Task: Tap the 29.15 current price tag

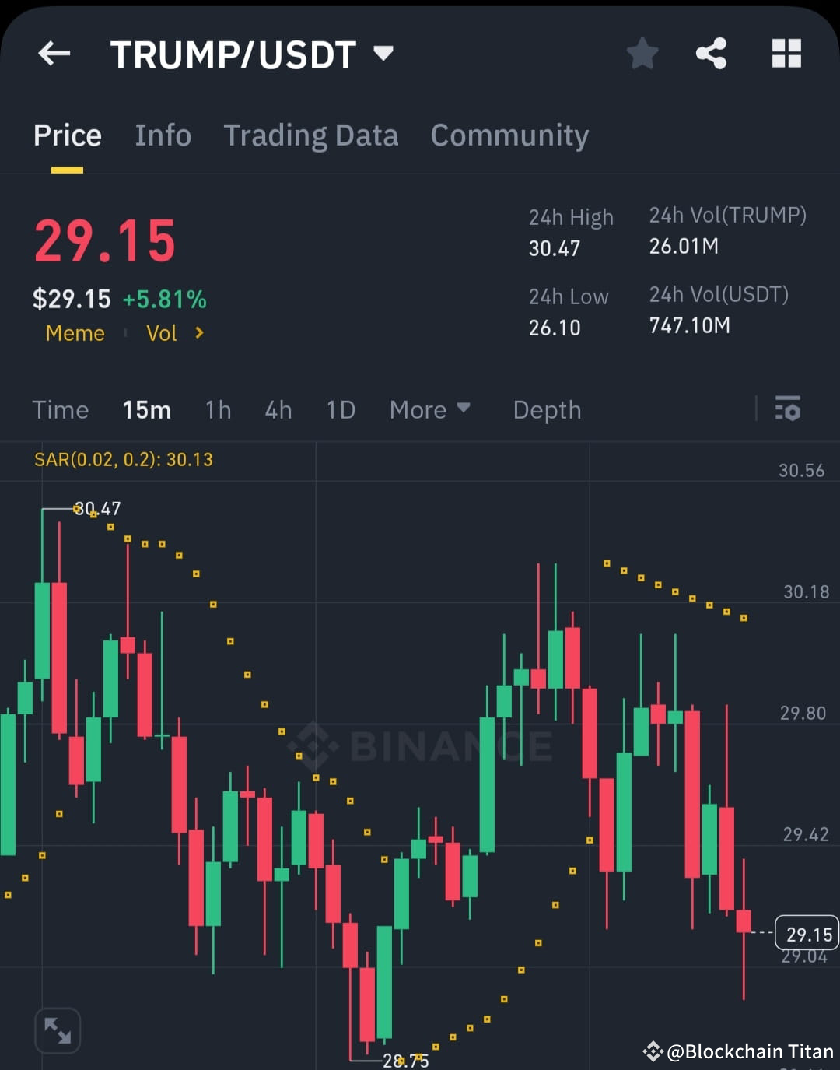Action: coord(806,933)
